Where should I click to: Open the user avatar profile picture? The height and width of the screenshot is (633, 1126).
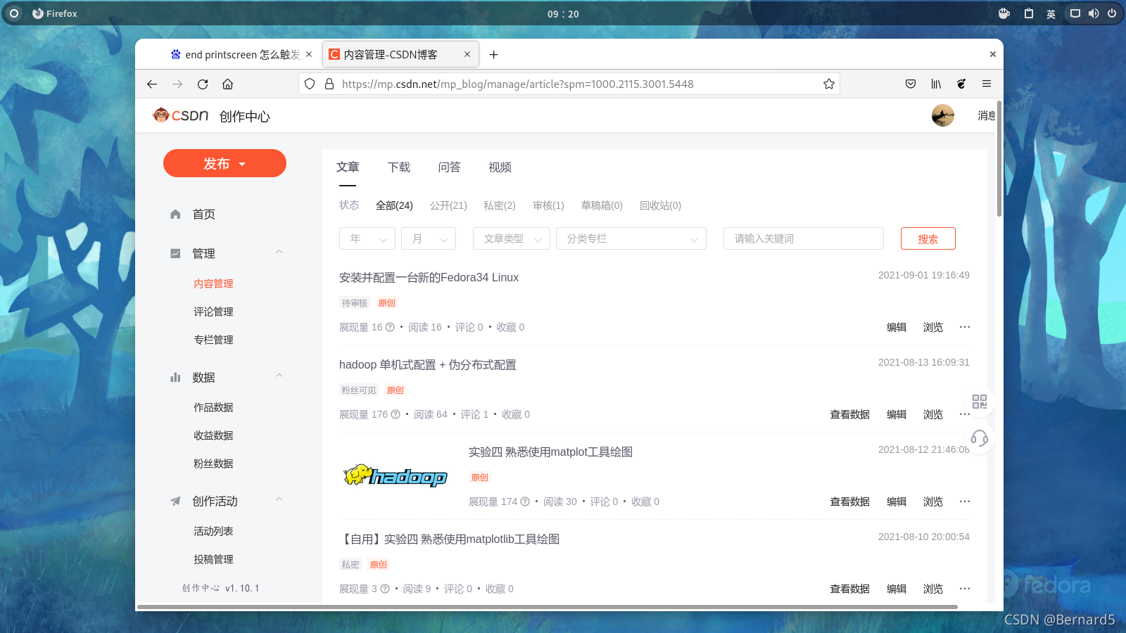[943, 115]
